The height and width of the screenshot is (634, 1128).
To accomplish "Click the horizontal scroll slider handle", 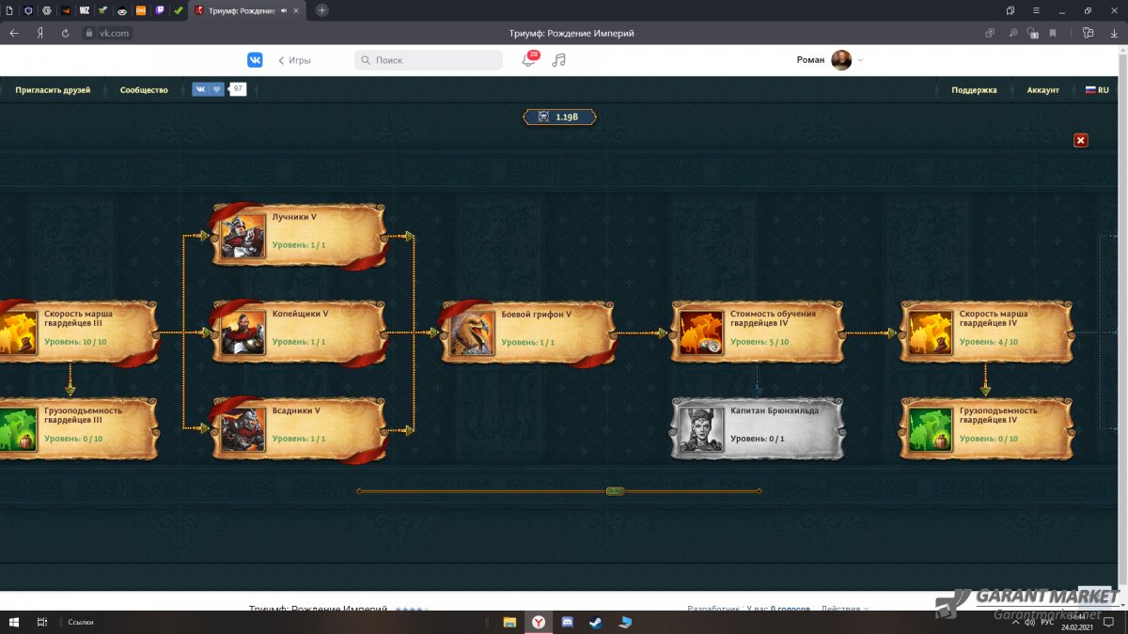I will 615,491.
